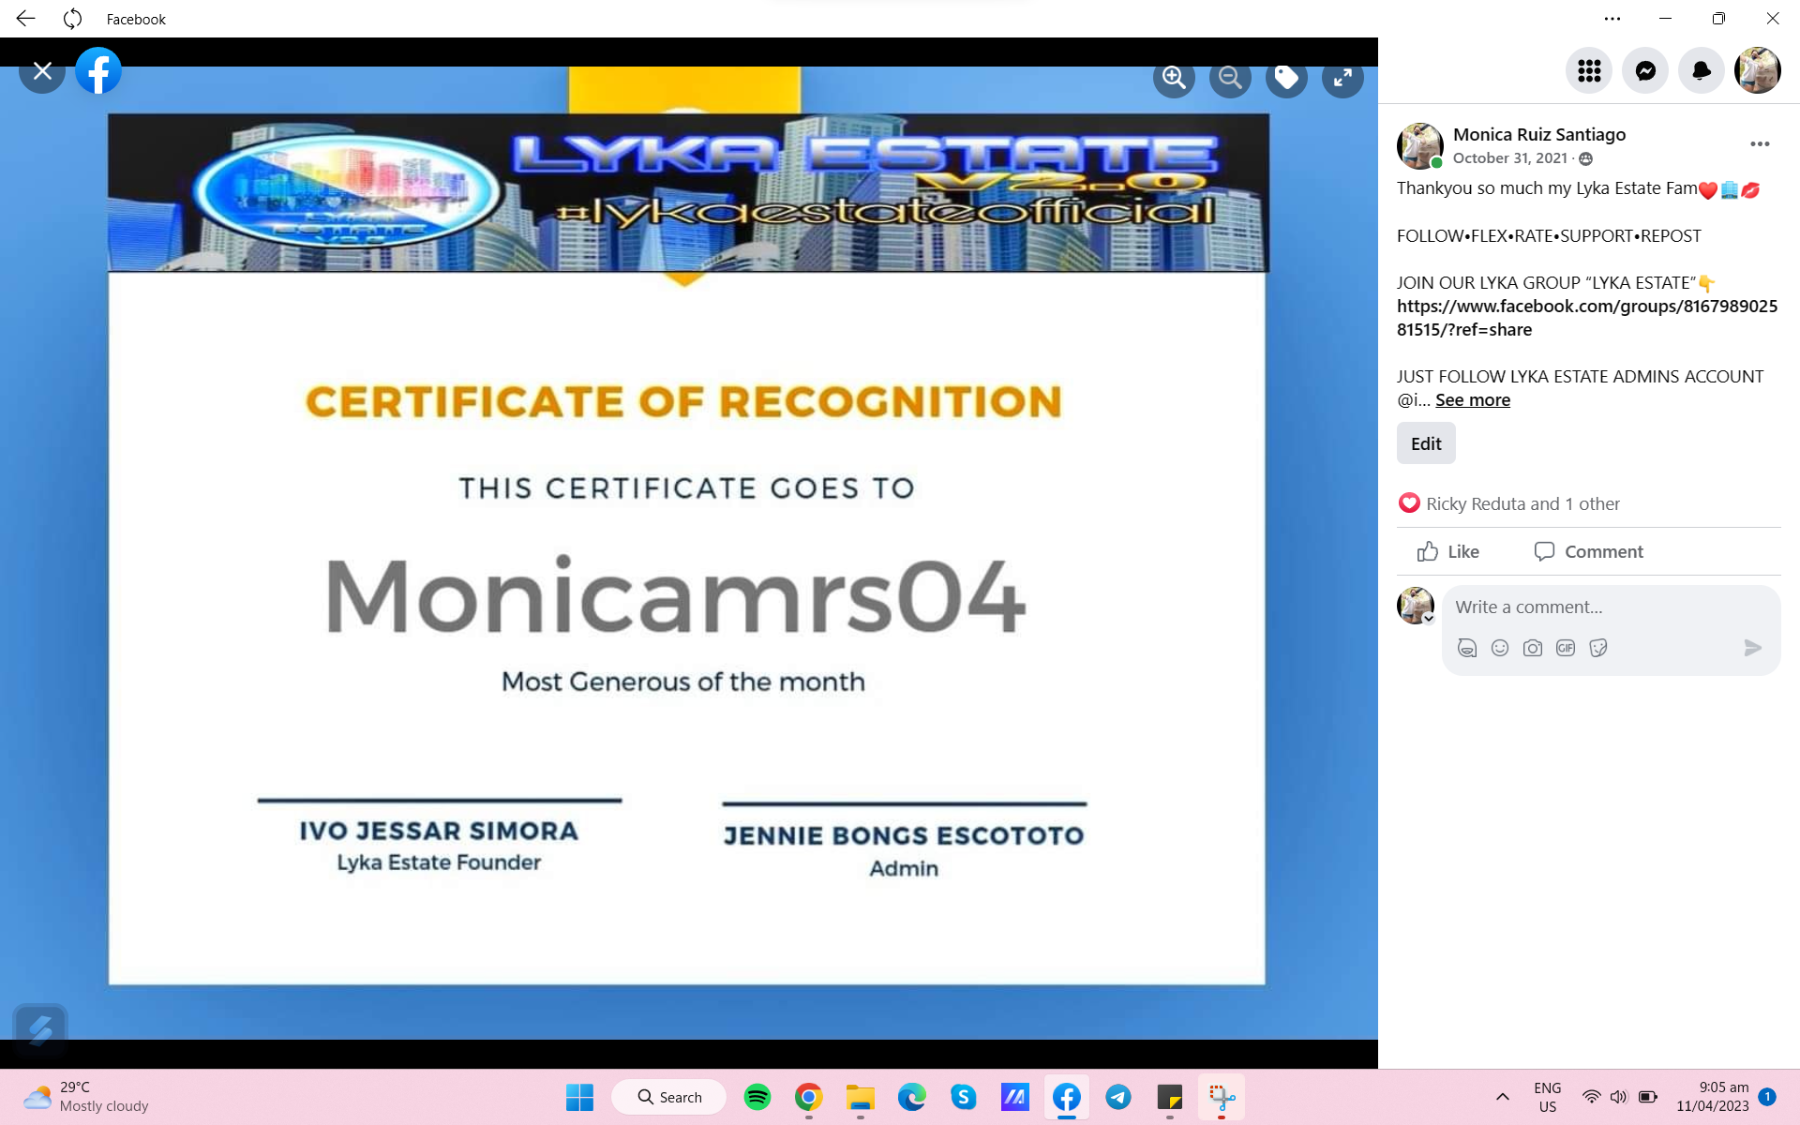Open Spotify from the taskbar
1800x1125 pixels.
[x=757, y=1097]
